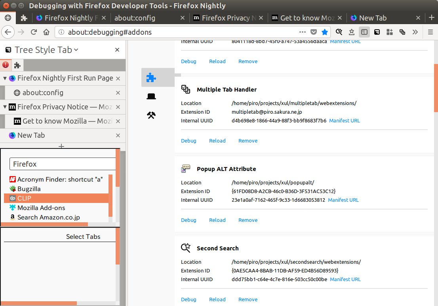Choose Acronym Finder search engine

pyautogui.click(x=56, y=179)
